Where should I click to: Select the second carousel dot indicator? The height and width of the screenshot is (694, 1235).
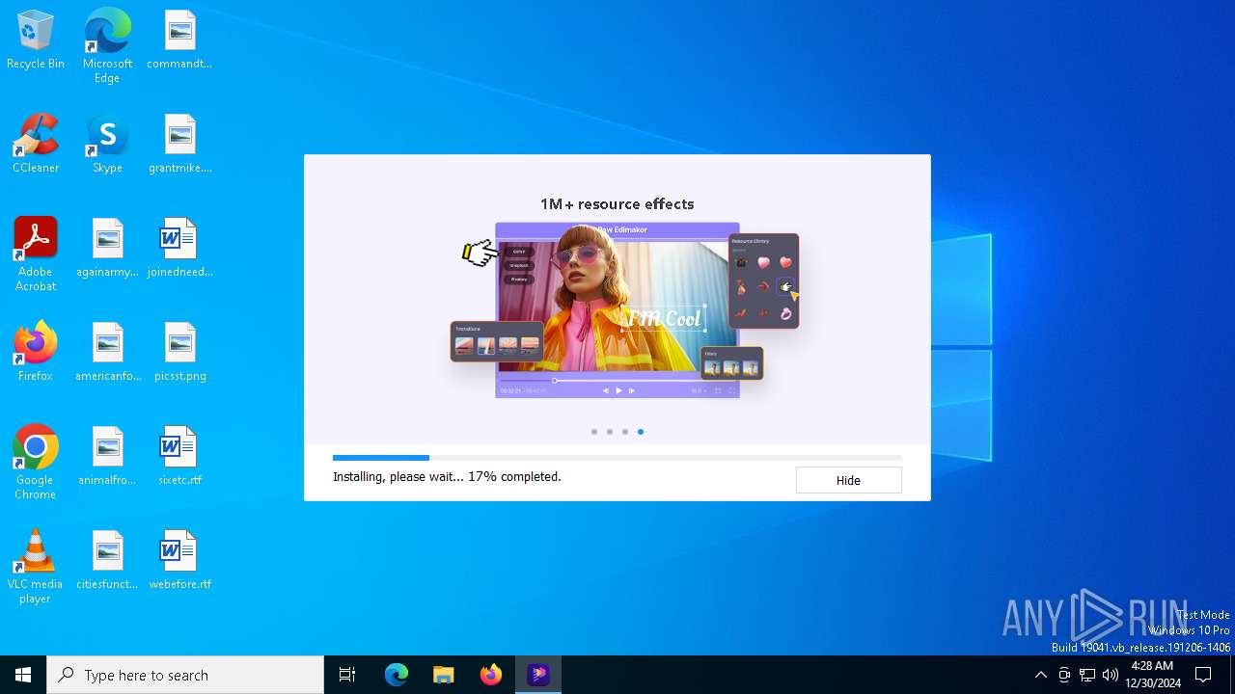tap(610, 432)
